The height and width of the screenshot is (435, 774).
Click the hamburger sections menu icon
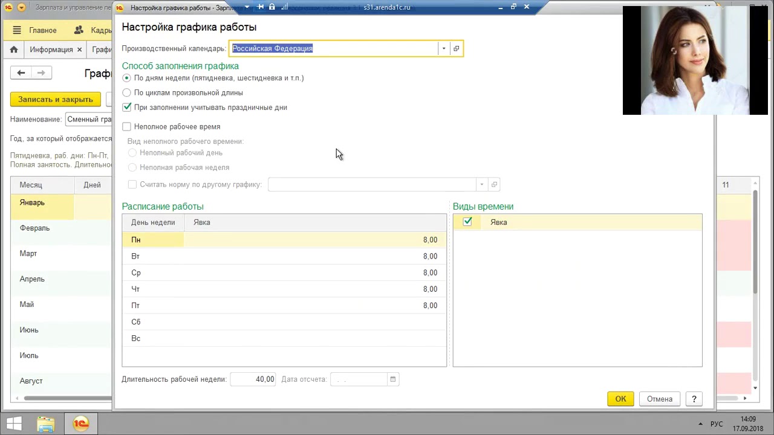[x=16, y=30]
